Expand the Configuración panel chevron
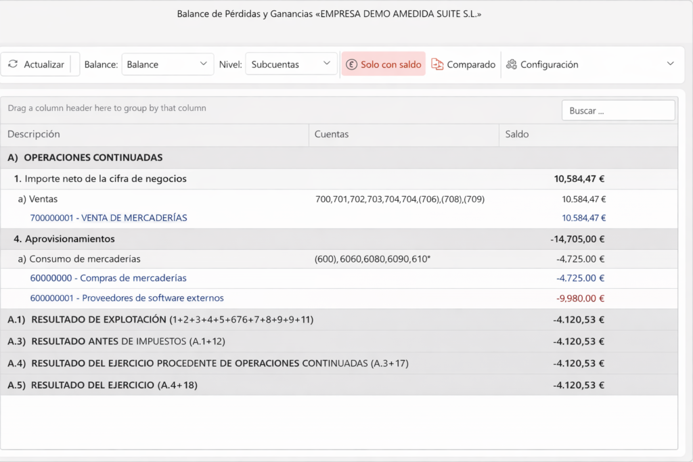Viewport: 693px width, 462px height. coord(671,64)
